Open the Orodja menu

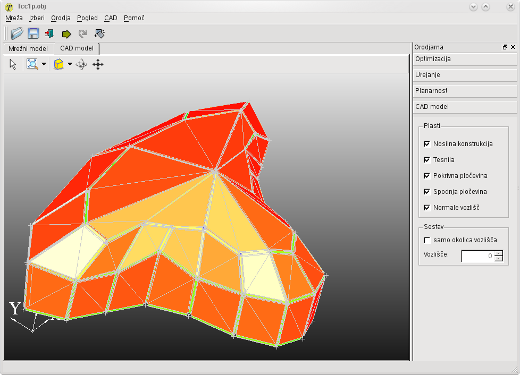(x=61, y=18)
